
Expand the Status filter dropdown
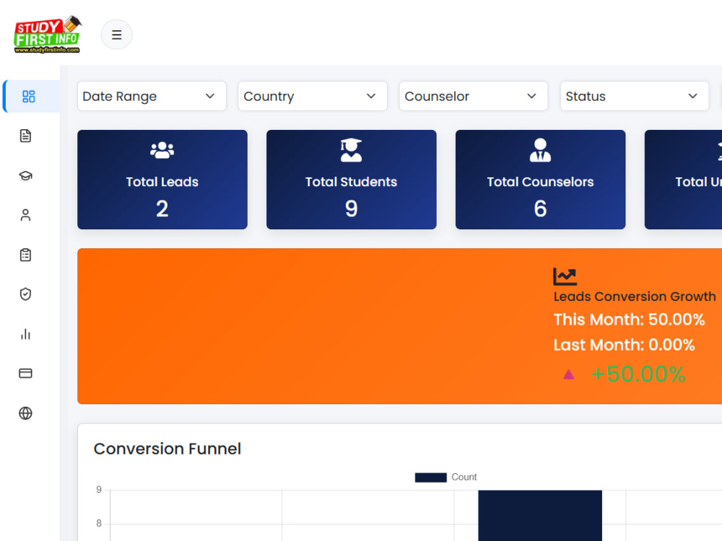[635, 96]
